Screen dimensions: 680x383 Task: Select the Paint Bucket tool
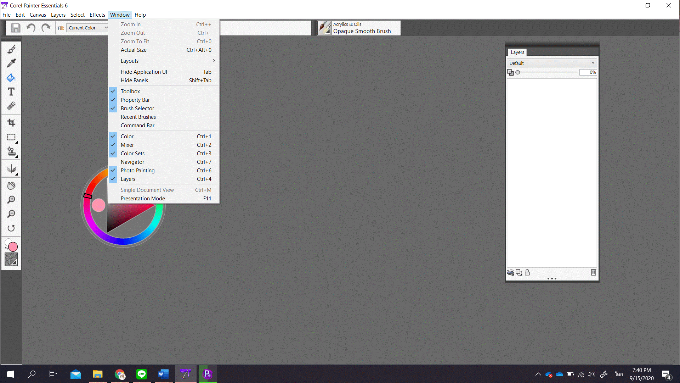11,78
